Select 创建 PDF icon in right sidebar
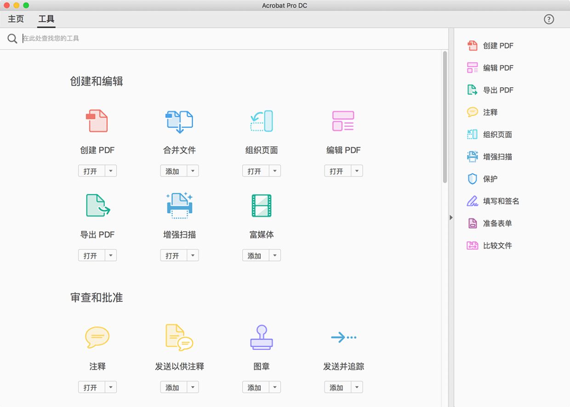This screenshot has width=570, height=407. (472, 46)
